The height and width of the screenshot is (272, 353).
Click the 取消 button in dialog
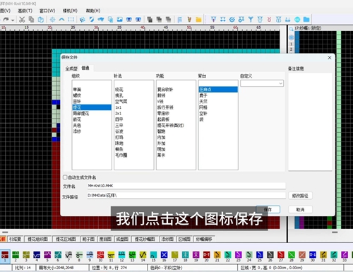(x=300, y=209)
